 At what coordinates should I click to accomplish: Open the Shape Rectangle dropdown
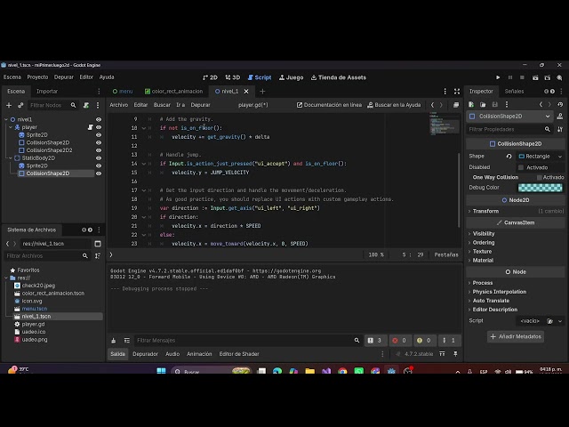pyautogui.click(x=541, y=157)
